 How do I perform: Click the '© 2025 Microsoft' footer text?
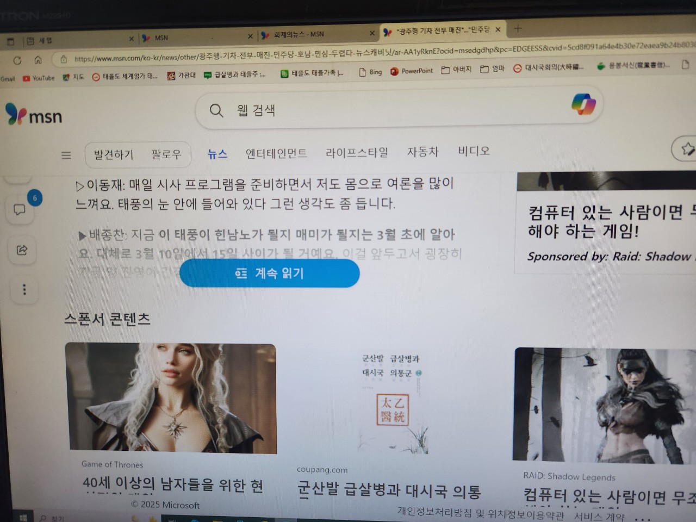coord(165,505)
